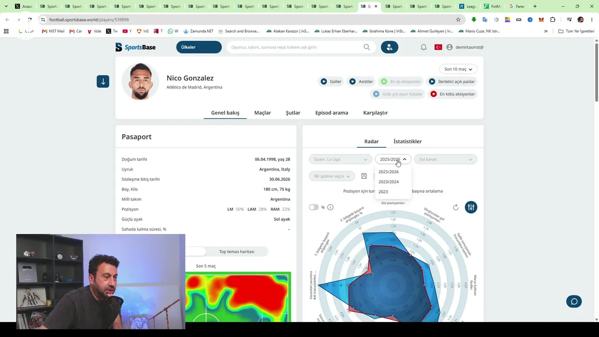
Task: Bookmark this page with the star icon
Action: [458, 20]
